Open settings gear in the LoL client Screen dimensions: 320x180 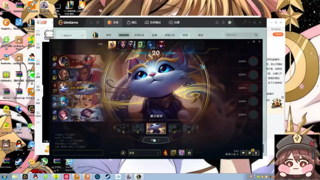click(x=254, y=42)
